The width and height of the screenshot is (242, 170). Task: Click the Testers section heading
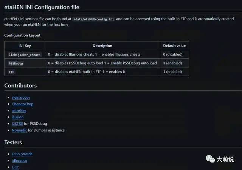click(13, 142)
